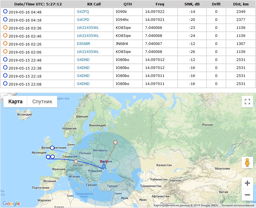Screen dimensions: 256x208
Task: Click the orange circle in DJ0ABR row
Action: tap(5, 43)
